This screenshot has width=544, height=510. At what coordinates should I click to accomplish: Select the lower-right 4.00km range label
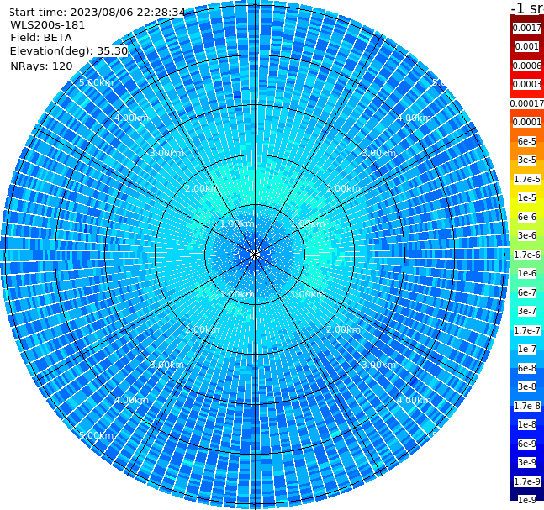414,400
